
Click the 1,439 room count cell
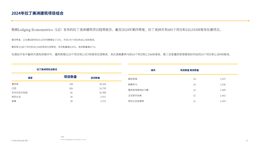tap(223, 101)
